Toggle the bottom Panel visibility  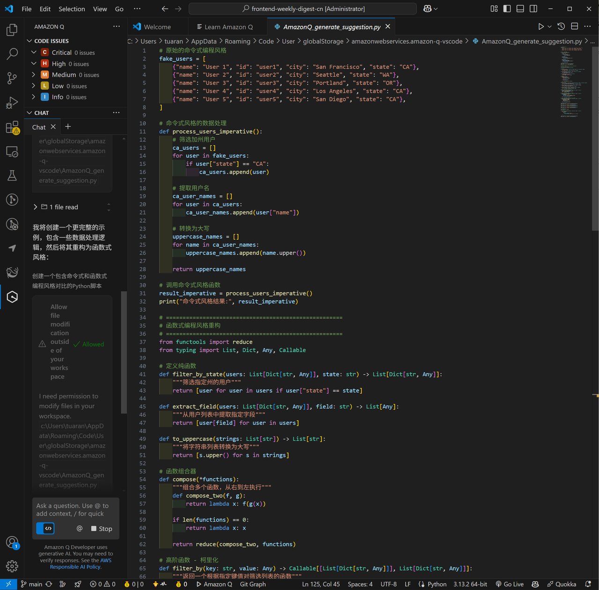pyautogui.click(x=520, y=8)
